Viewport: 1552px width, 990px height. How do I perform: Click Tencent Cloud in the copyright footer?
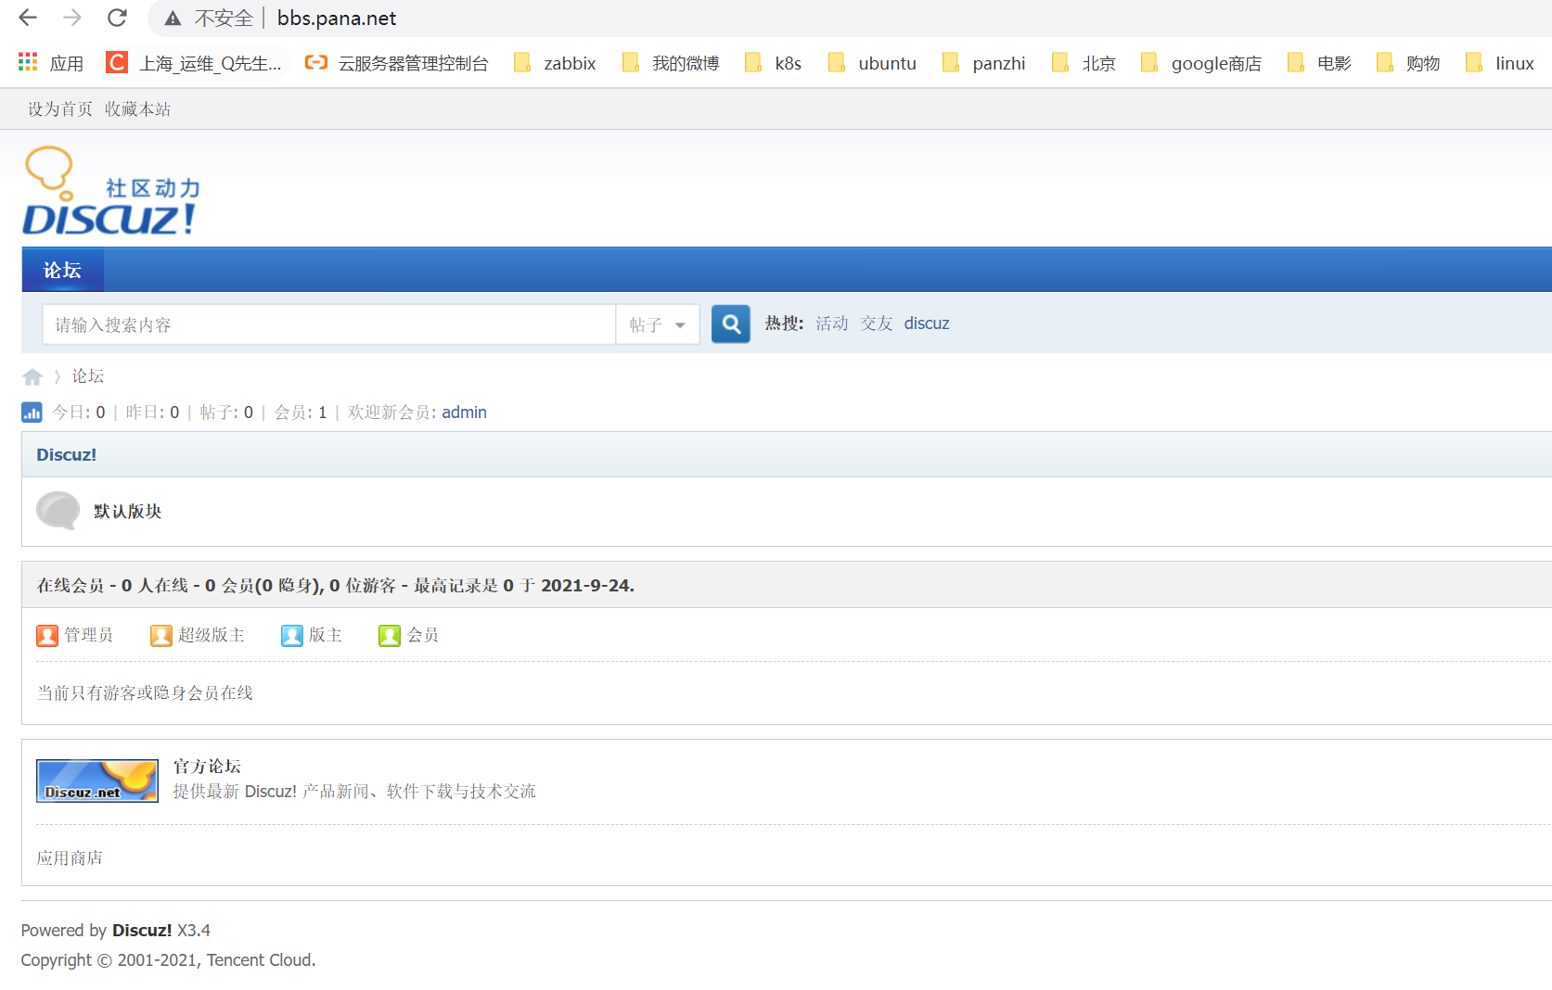[260, 960]
